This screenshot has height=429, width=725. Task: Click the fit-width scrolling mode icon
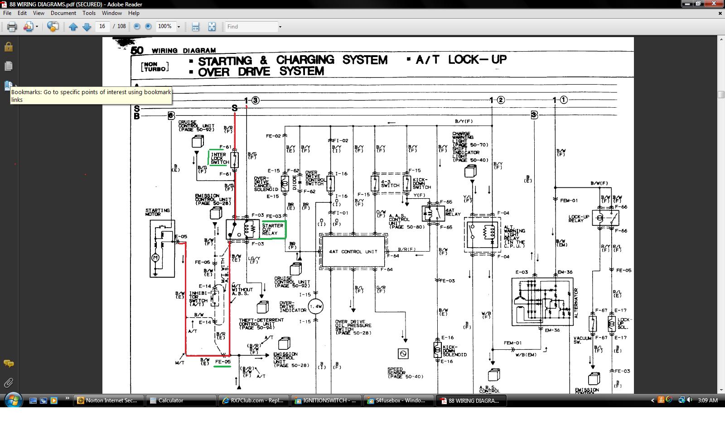pyautogui.click(x=195, y=27)
